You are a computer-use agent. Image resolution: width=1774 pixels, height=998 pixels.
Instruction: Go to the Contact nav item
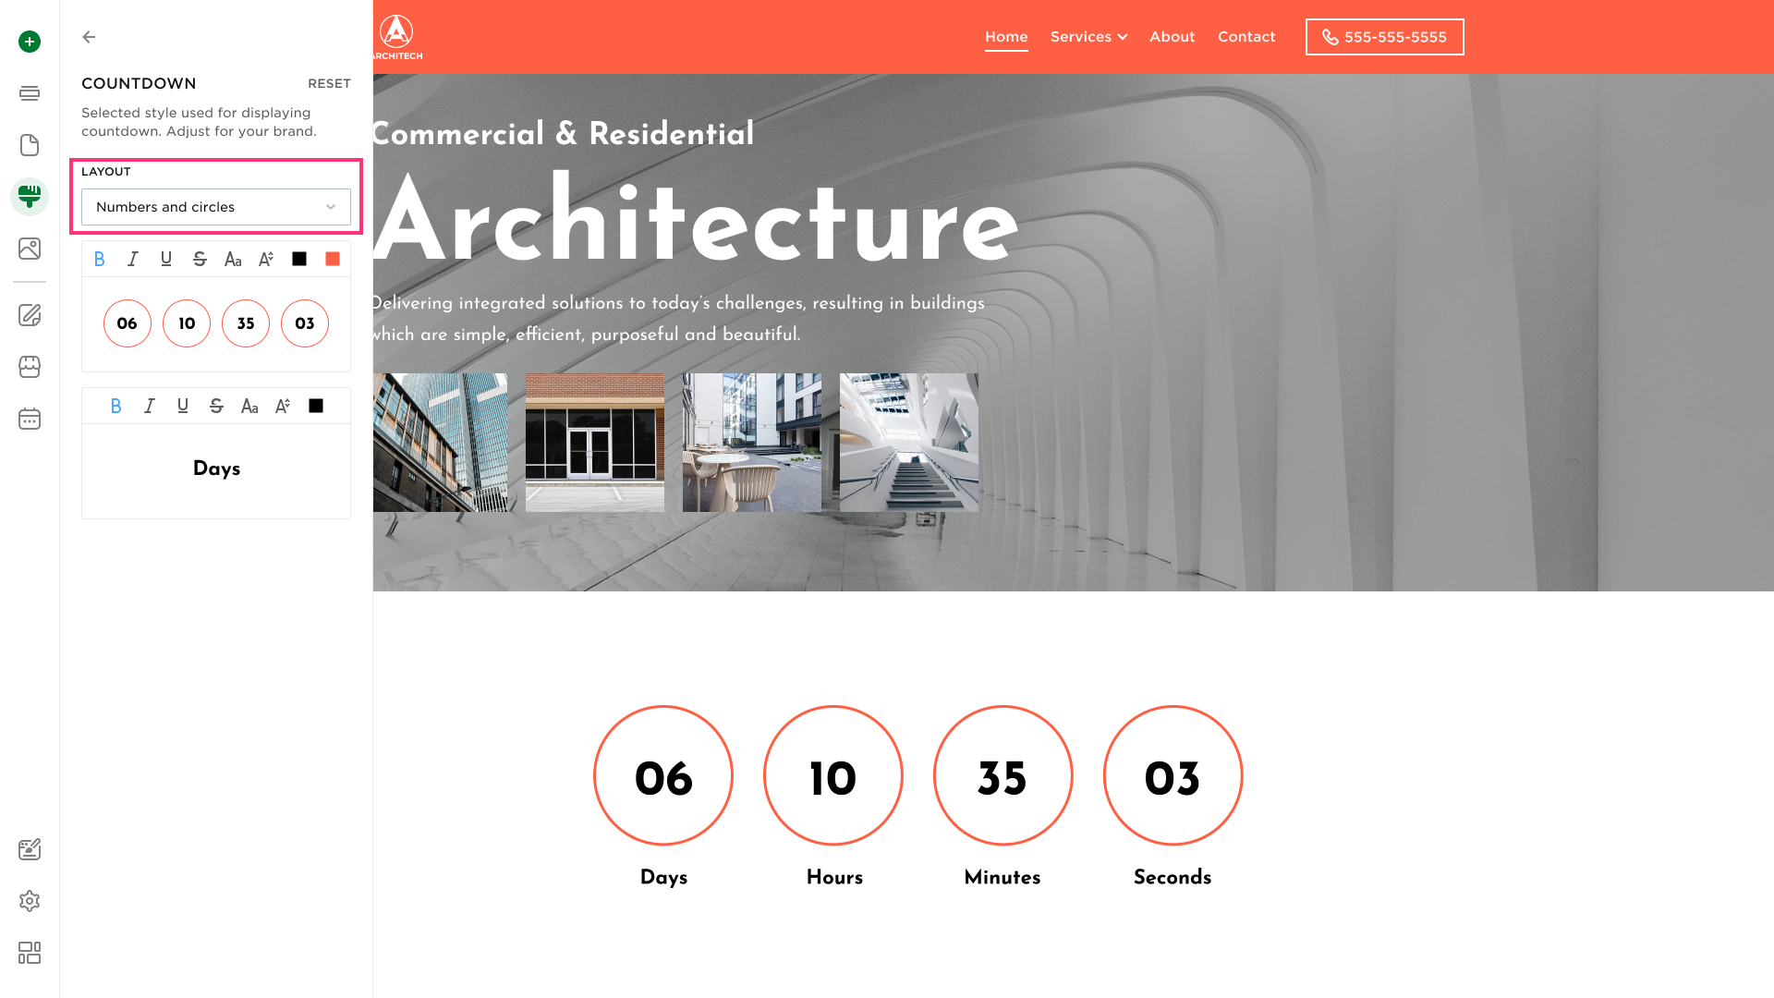1245,37
